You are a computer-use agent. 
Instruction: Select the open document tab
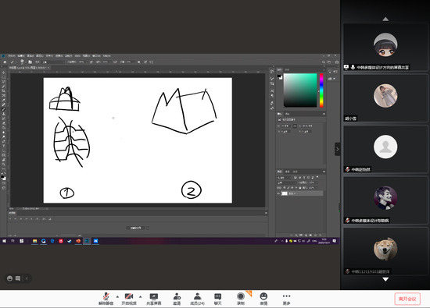29,68
